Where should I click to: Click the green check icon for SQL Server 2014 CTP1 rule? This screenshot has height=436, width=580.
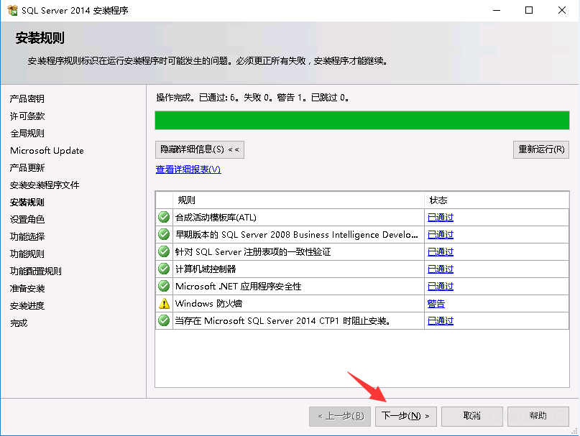coord(164,320)
